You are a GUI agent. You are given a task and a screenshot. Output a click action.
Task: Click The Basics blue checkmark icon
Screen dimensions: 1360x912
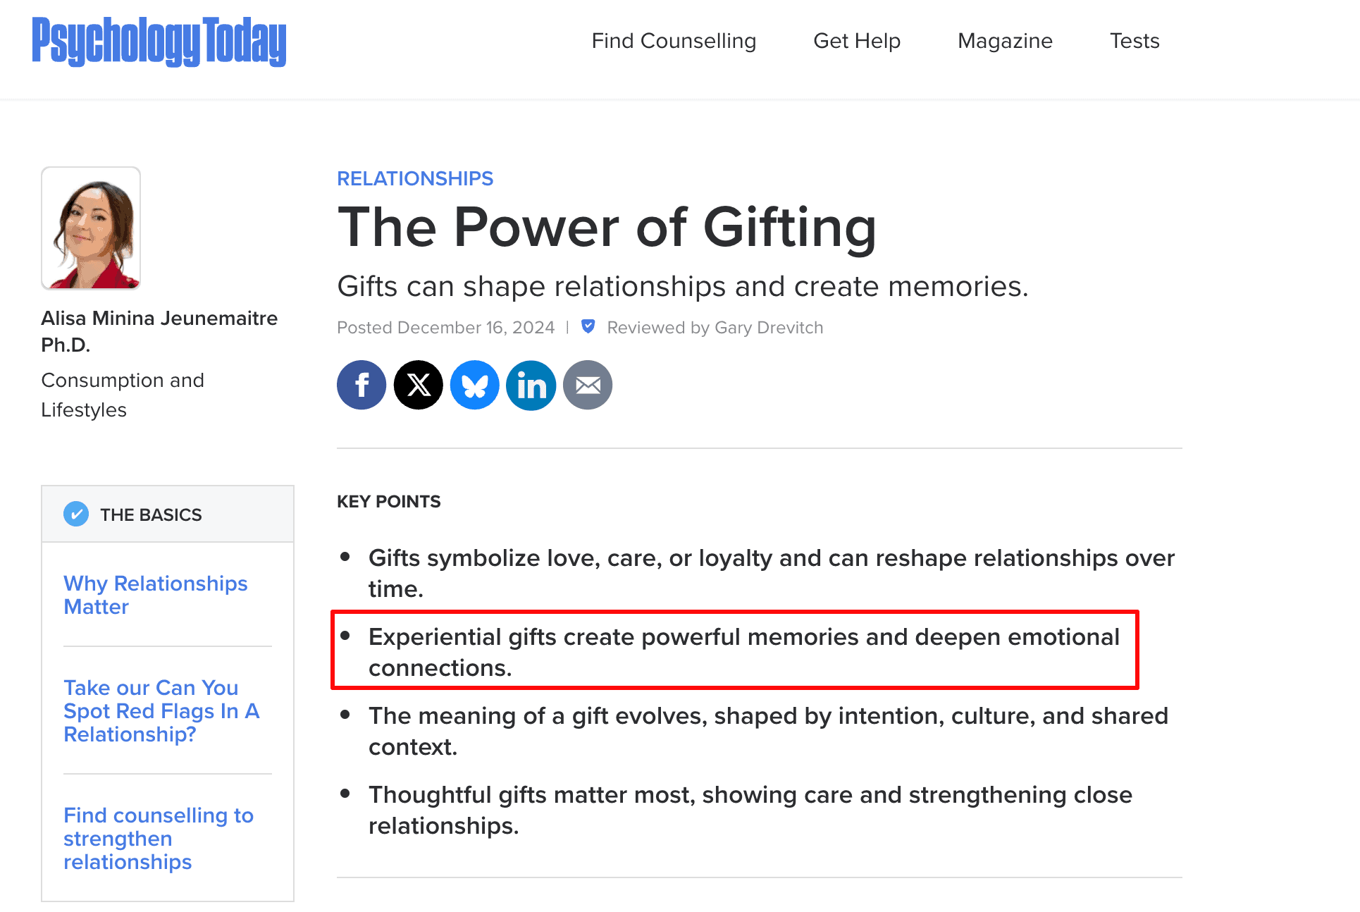click(x=76, y=514)
